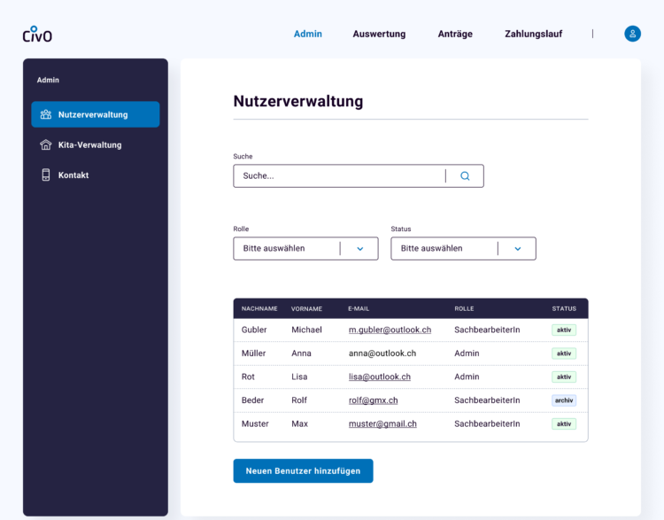
Task: Select the surname cell Gubler
Action: (254, 330)
